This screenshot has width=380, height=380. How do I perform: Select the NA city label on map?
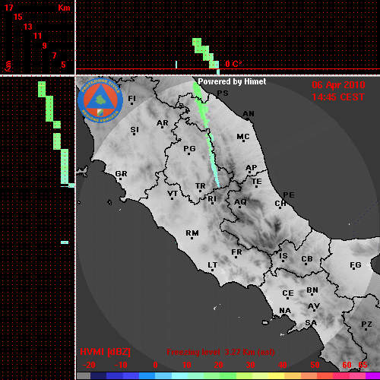tap(285, 311)
